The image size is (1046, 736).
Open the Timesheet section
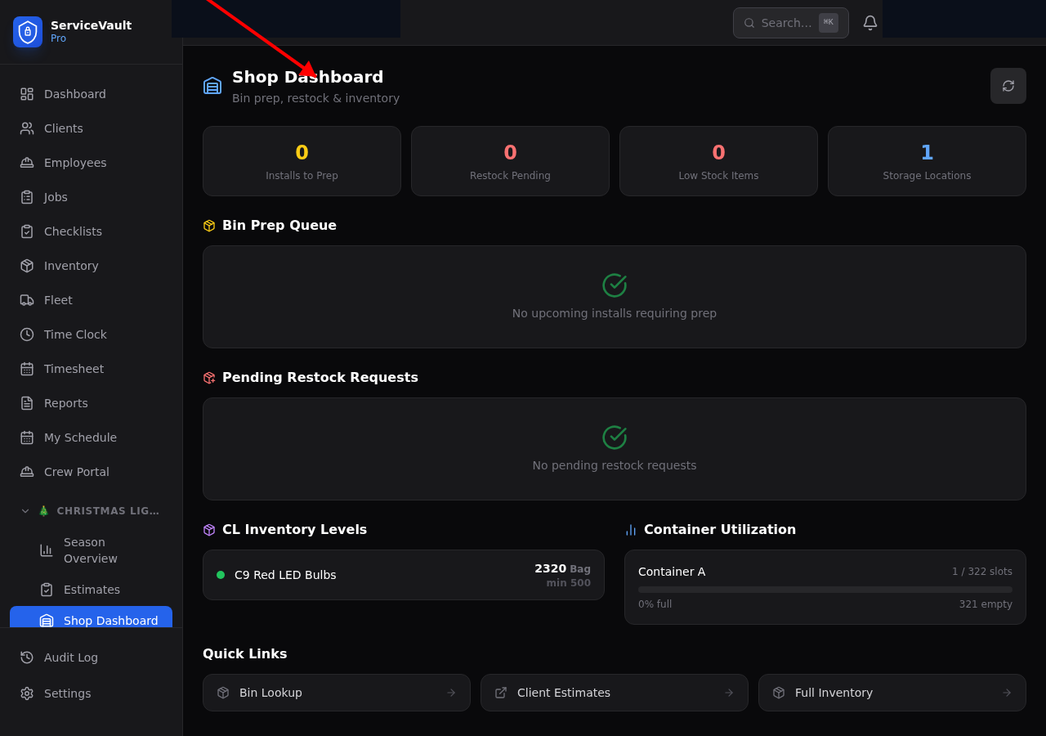click(74, 368)
